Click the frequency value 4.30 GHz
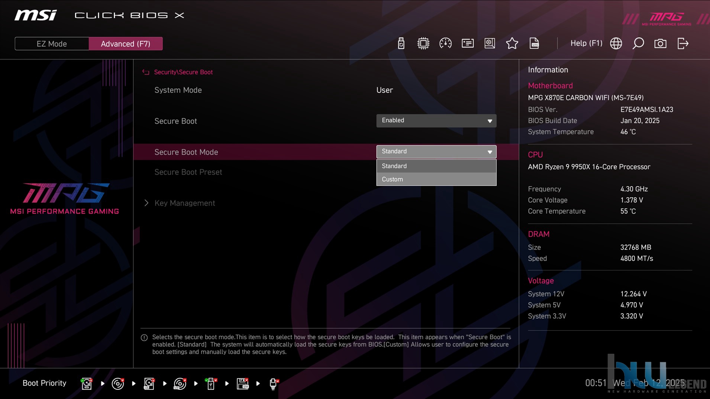710x399 pixels. (x=634, y=189)
